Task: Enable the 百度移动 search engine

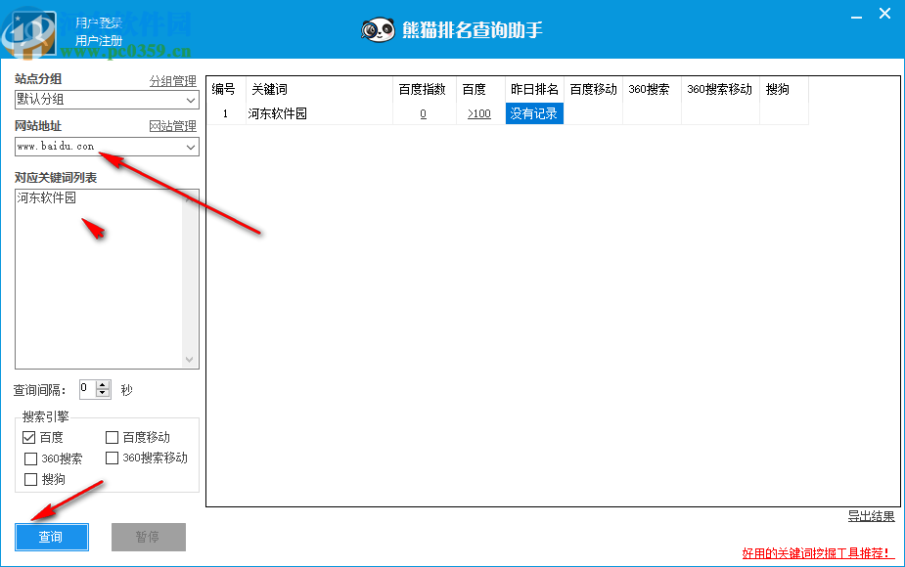Action: (111, 437)
